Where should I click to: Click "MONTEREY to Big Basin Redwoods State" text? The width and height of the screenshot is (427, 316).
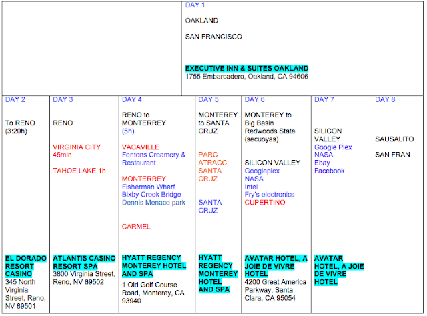pyautogui.click(x=270, y=123)
